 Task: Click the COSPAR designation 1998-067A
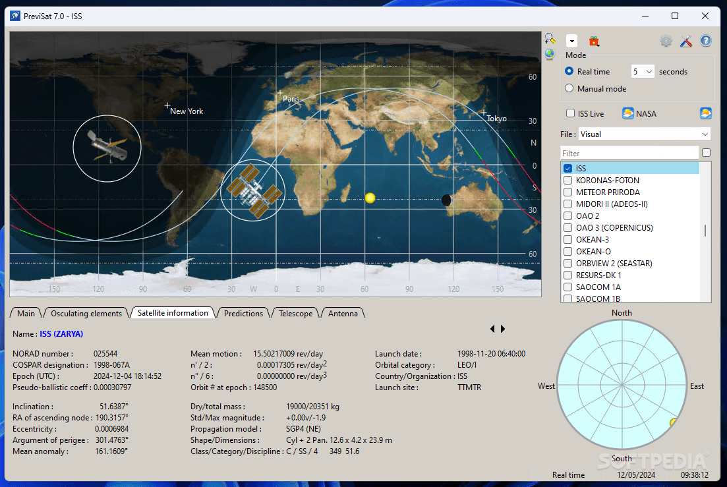(112, 364)
